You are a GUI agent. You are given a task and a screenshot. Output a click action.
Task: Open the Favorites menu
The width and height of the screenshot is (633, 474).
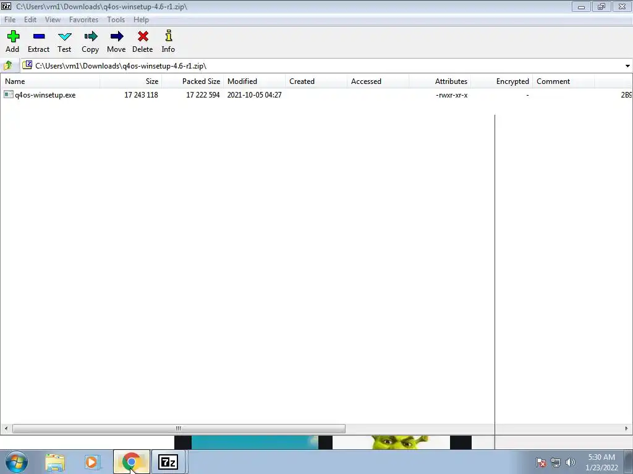(x=83, y=19)
